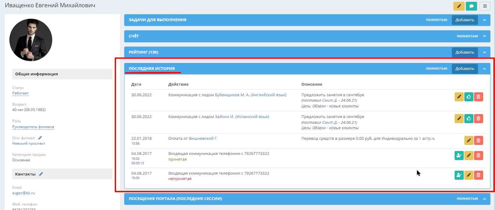495x210 pixels.
Task: Click the yellow pencil edit icon in page header
Action: 459,6
